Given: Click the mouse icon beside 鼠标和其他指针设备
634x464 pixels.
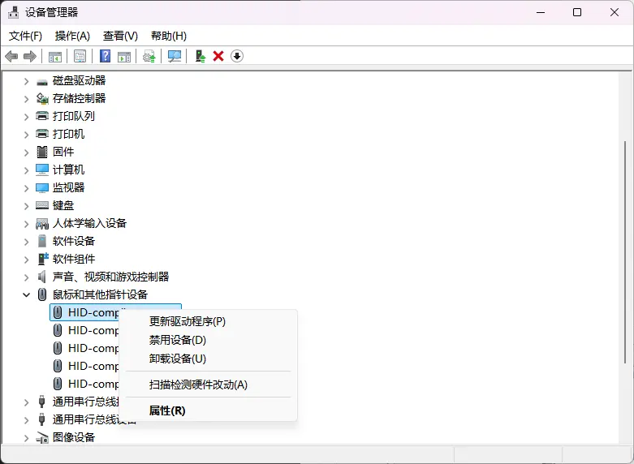Looking at the screenshot, I should pyautogui.click(x=42, y=294).
